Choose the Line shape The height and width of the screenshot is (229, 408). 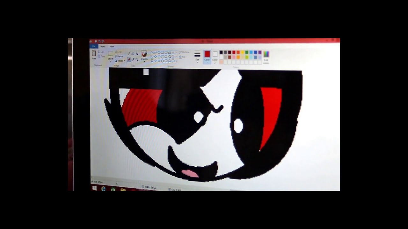tap(152, 52)
